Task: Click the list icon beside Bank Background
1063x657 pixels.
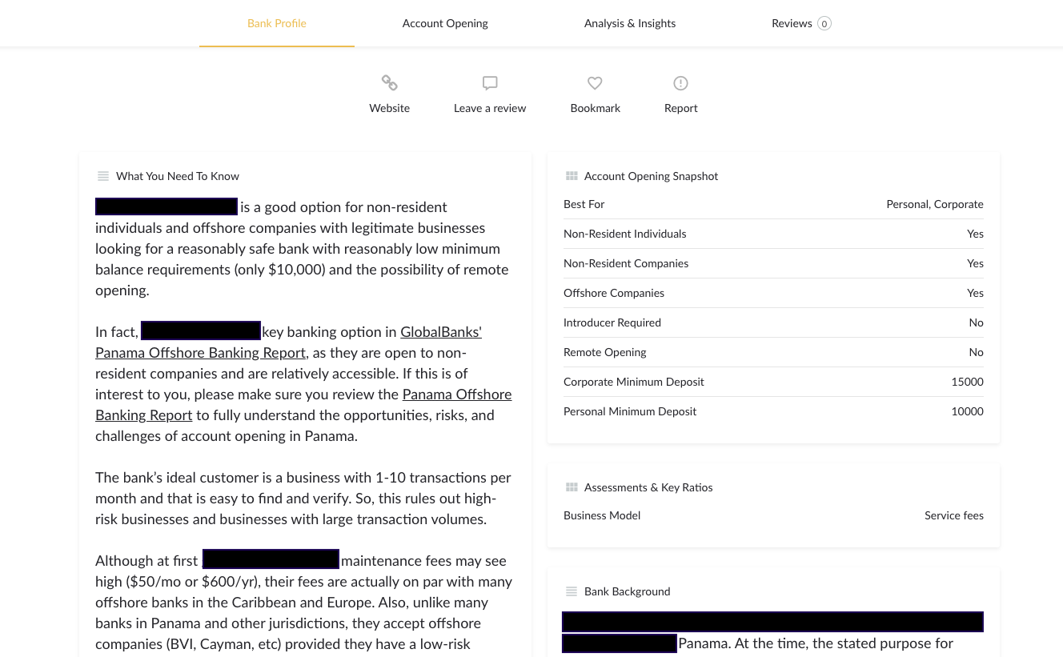Action: [572, 591]
